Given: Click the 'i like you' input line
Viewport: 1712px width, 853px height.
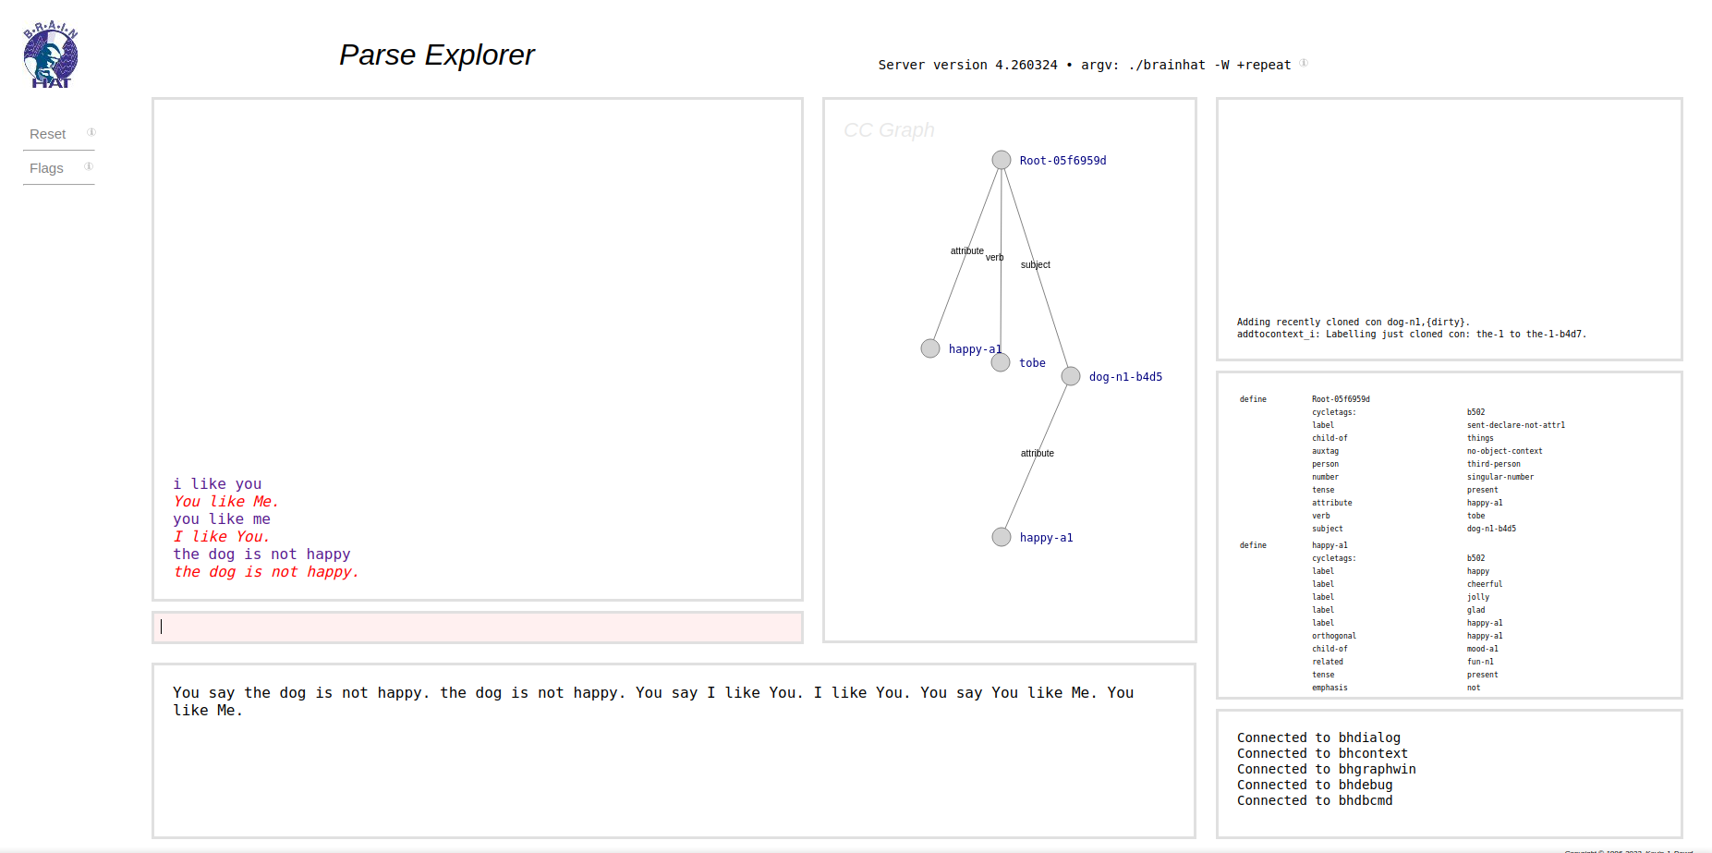Looking at the screenshot, I should tap(217, 484).
